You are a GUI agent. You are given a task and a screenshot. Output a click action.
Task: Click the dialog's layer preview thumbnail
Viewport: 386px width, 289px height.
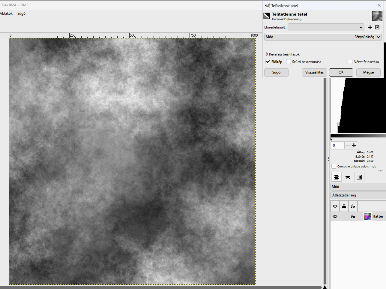click(x=377, y=16)
